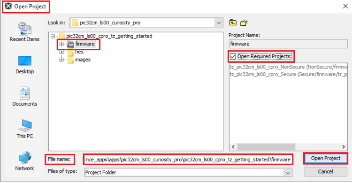Click the required projects horizontal scrollbar
352x183 pixels.
(288, 146)
